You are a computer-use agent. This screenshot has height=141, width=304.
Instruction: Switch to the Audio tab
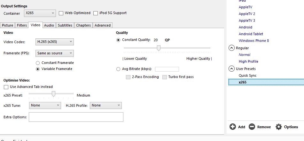click(x=49, y=25)
